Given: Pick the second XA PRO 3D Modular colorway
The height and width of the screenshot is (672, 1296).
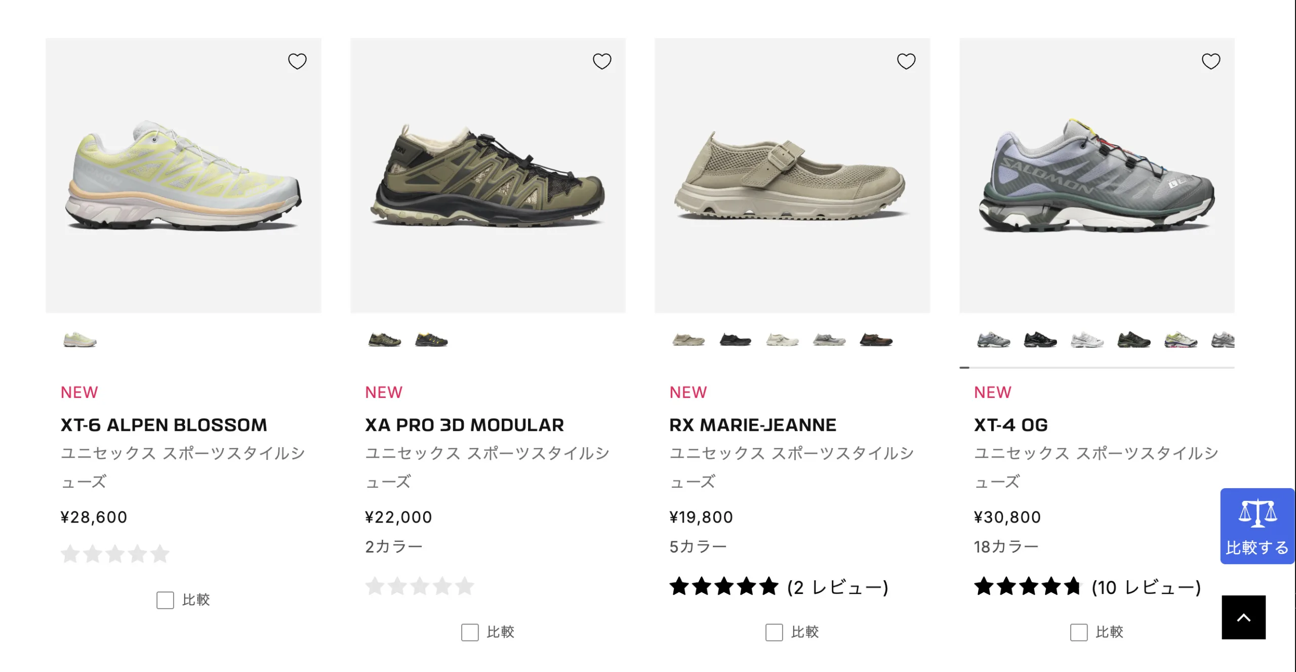Looking at the screenshot, I should (431, 339).
